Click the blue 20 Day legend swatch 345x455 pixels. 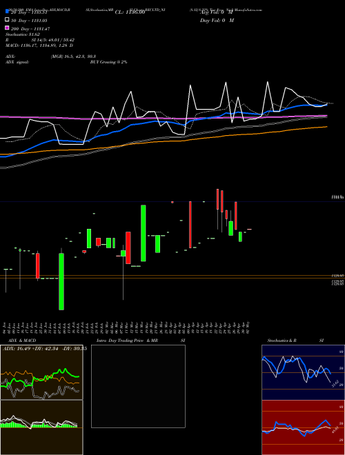[x=7, y=11]
